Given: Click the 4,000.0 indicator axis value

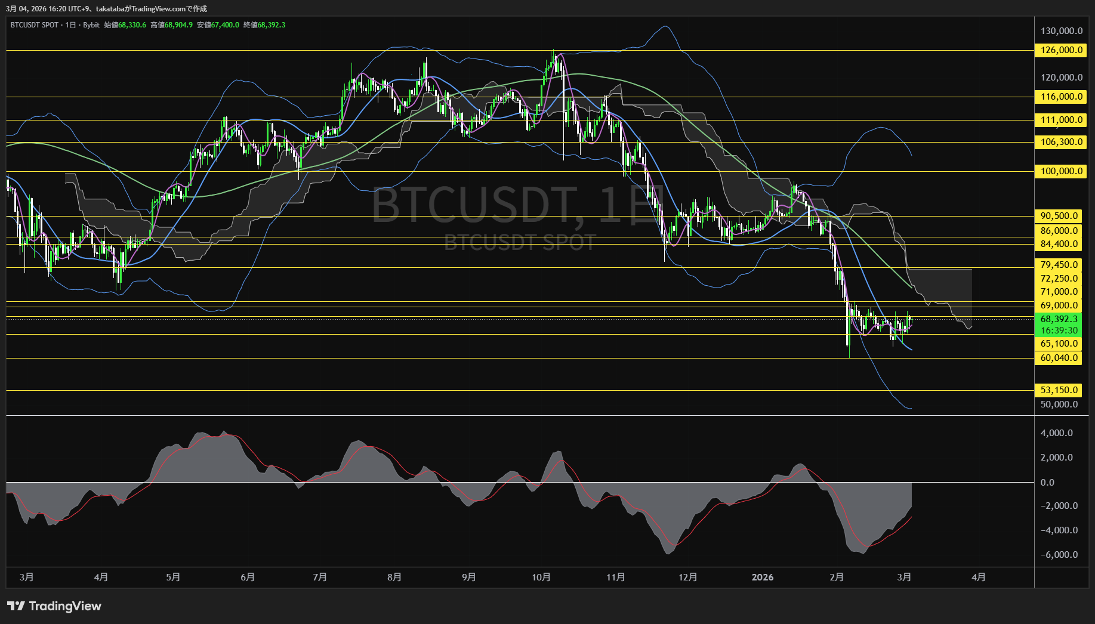Looking at the screenshot, I should click(x=1057, y=433).
